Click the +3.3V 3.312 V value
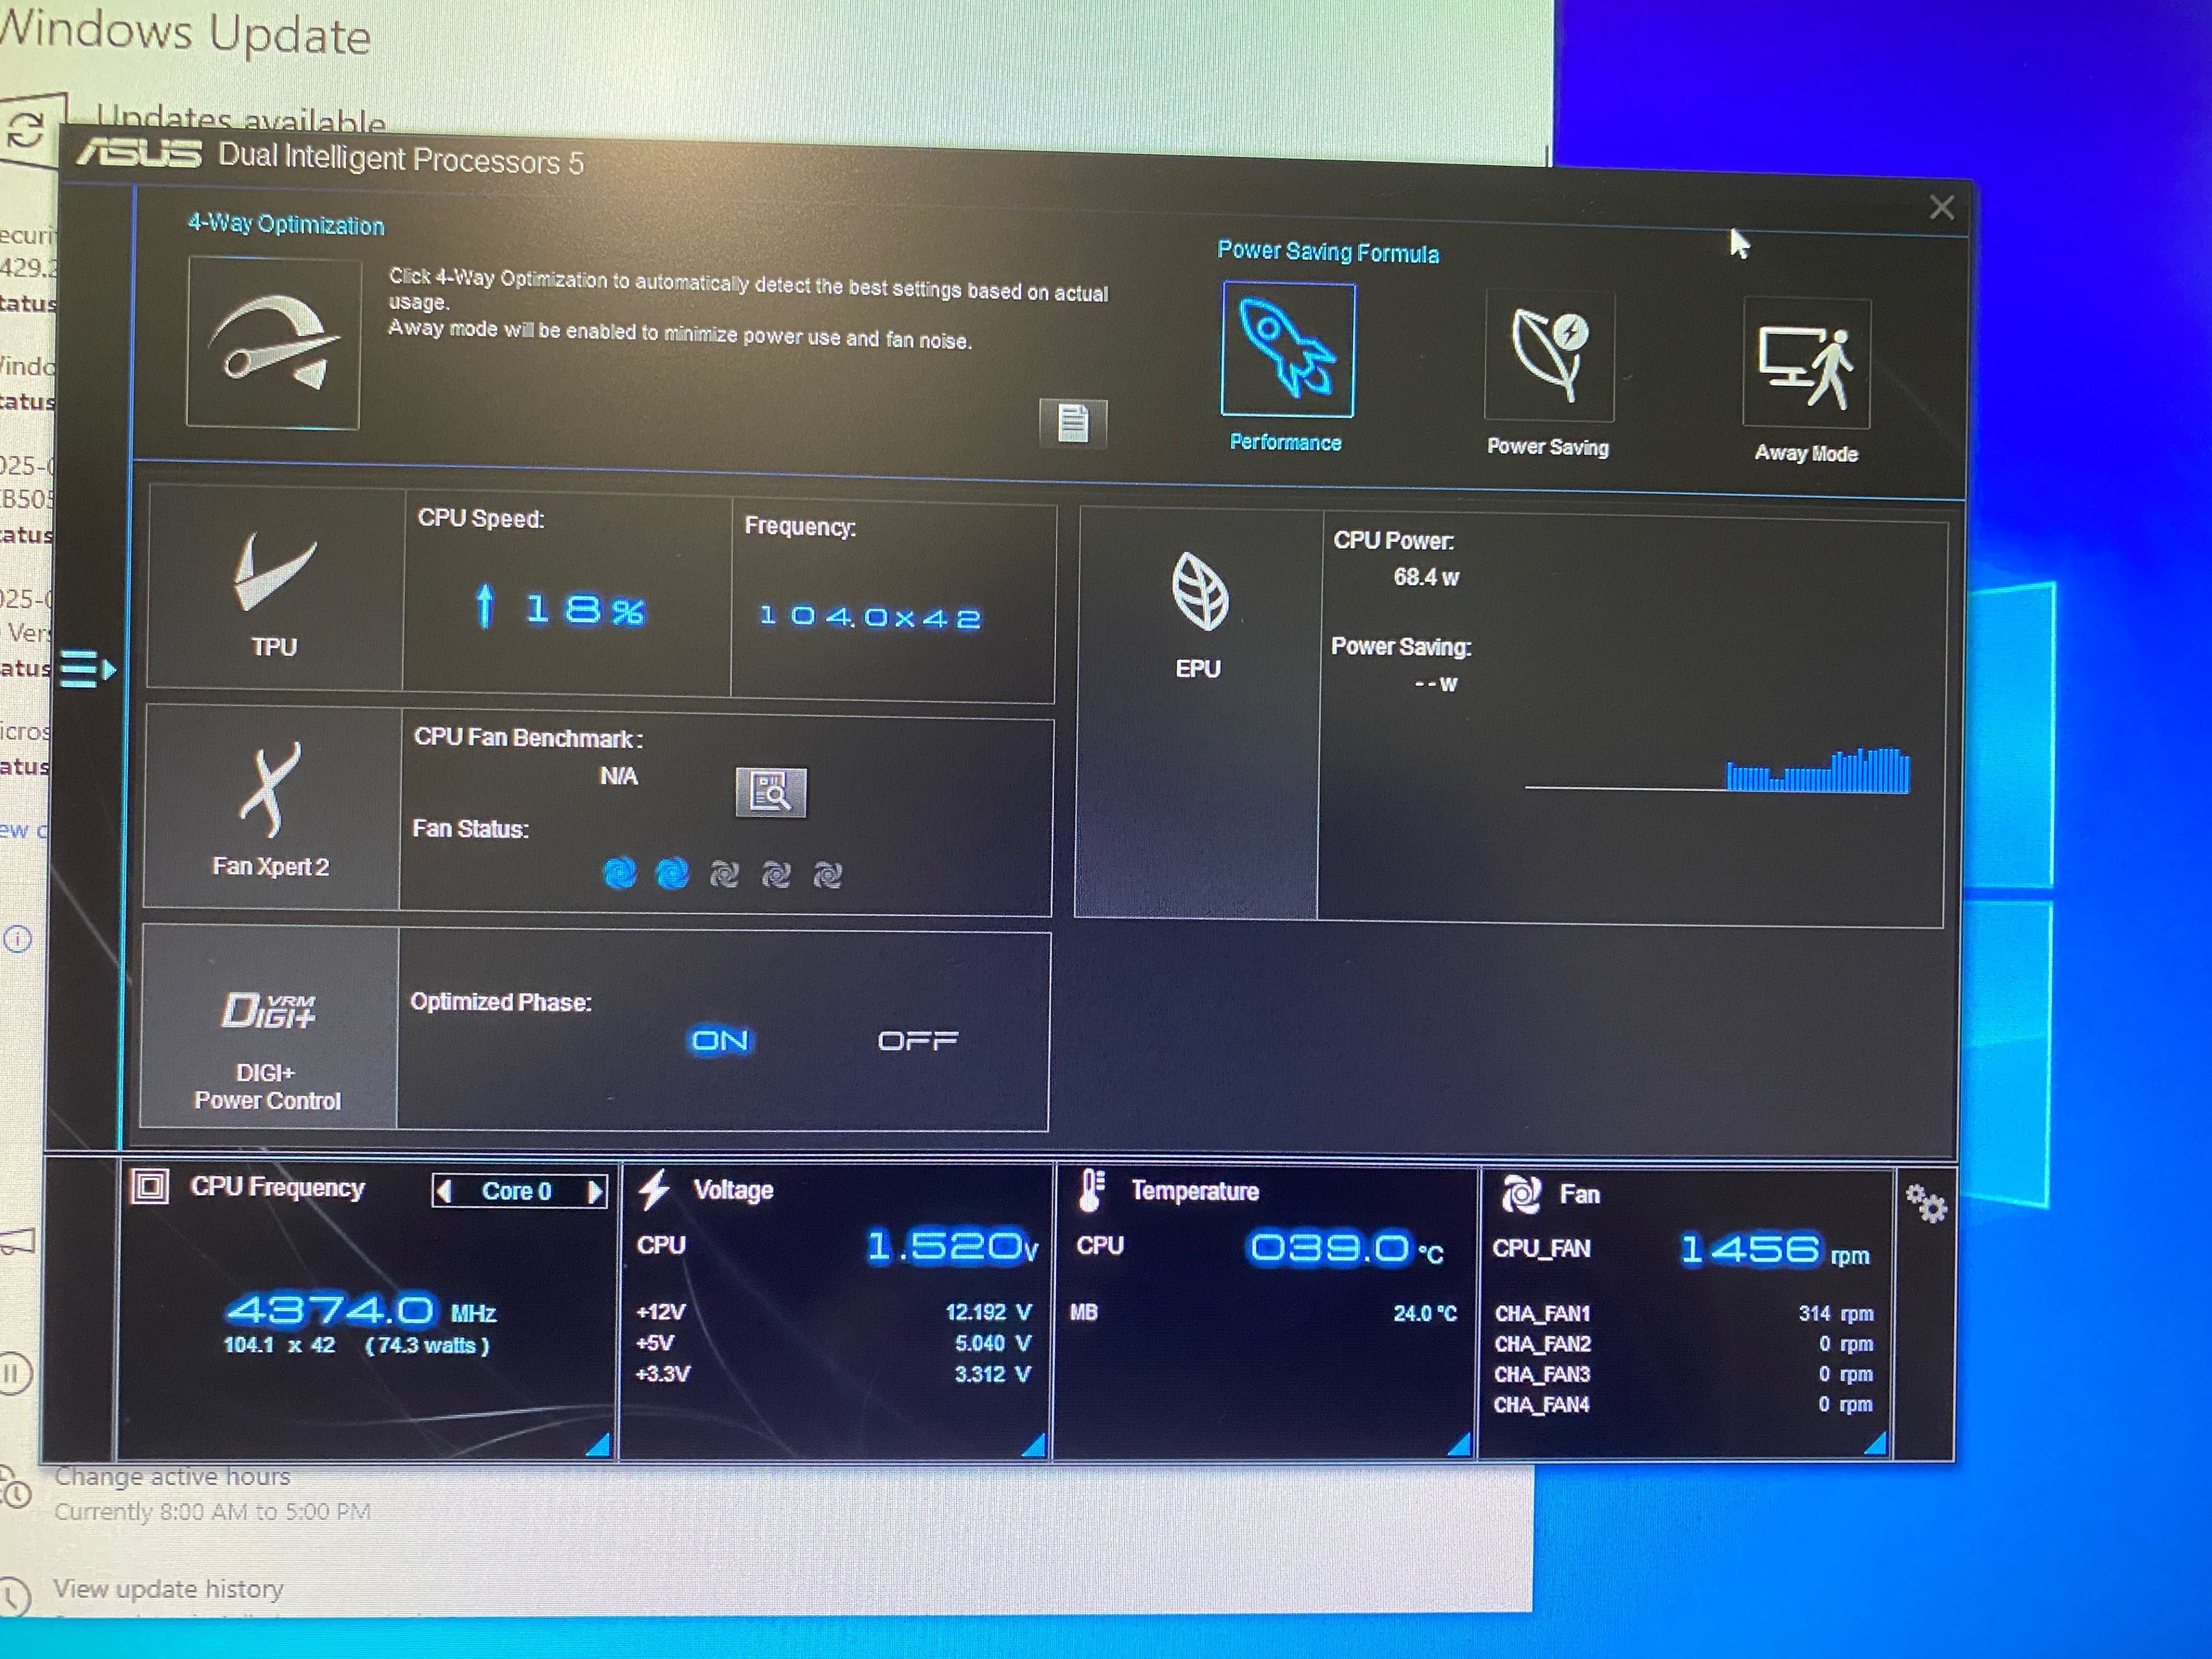The image size is (2212, 1659). [992, 1374]
